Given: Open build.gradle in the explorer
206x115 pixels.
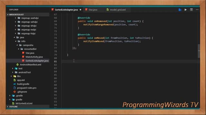Looking at the screenshot, I should tap(23, 84).
